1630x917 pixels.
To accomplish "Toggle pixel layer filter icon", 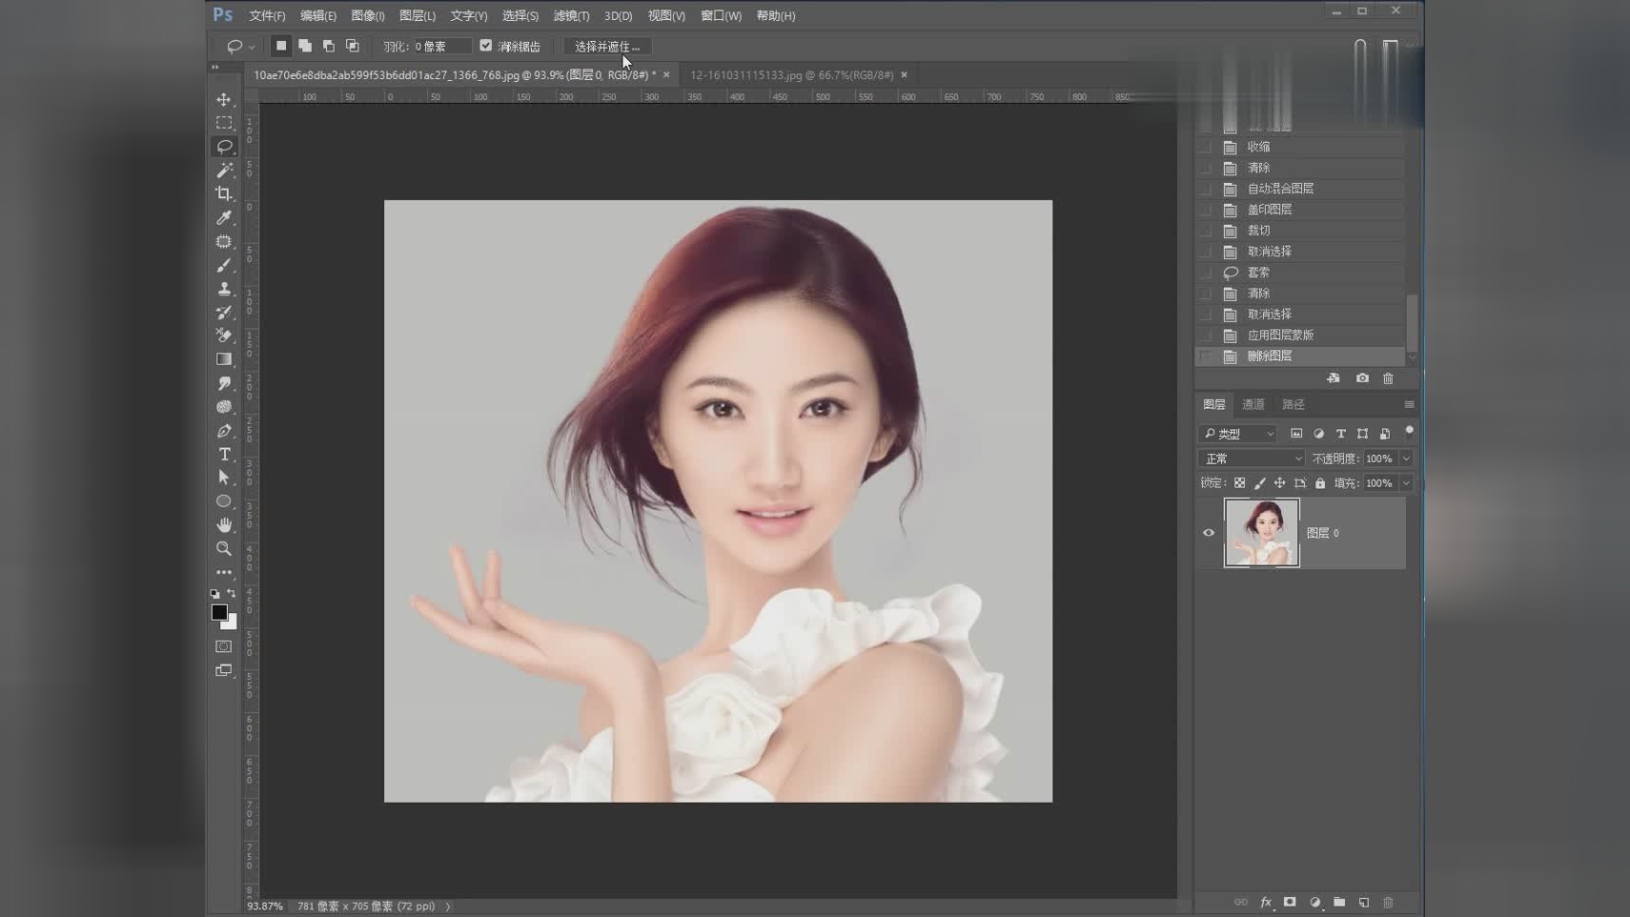I will pos(1296,434).
